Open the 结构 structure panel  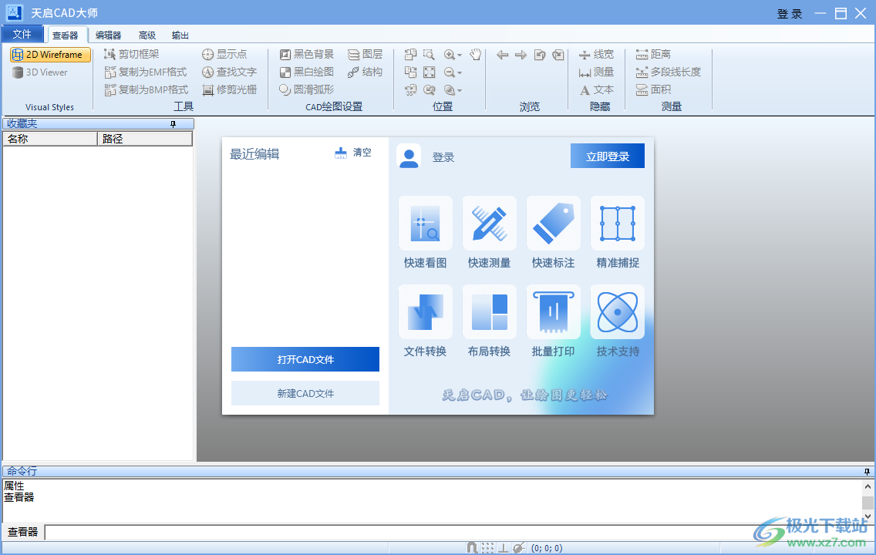pos(366,72)
